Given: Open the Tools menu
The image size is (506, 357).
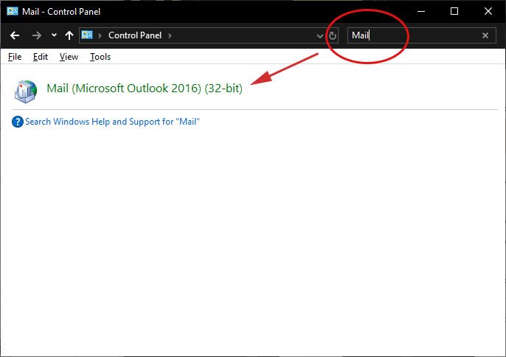Looking at the screenshot, I should pyautogui.click(x=100, y=57).
